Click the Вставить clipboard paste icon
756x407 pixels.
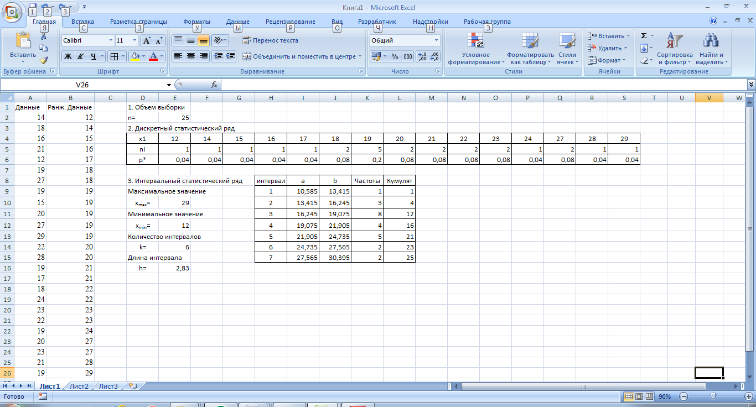23,41
